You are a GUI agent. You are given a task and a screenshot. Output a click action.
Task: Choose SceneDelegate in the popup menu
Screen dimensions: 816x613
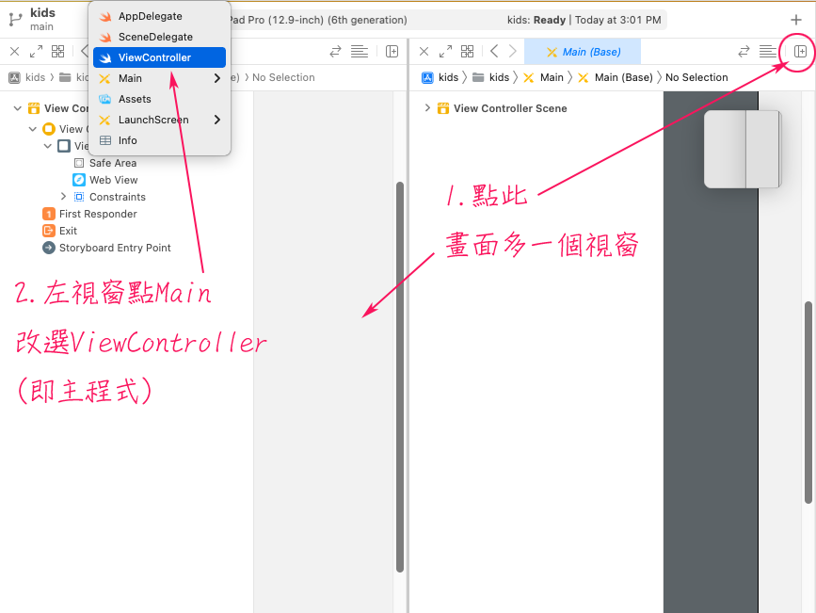(x=159, y=37)
